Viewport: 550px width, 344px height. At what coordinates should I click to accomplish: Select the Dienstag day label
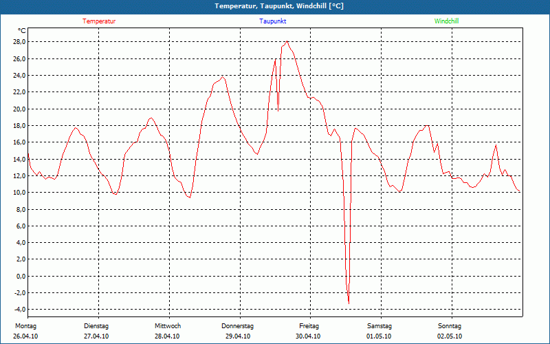96,326
